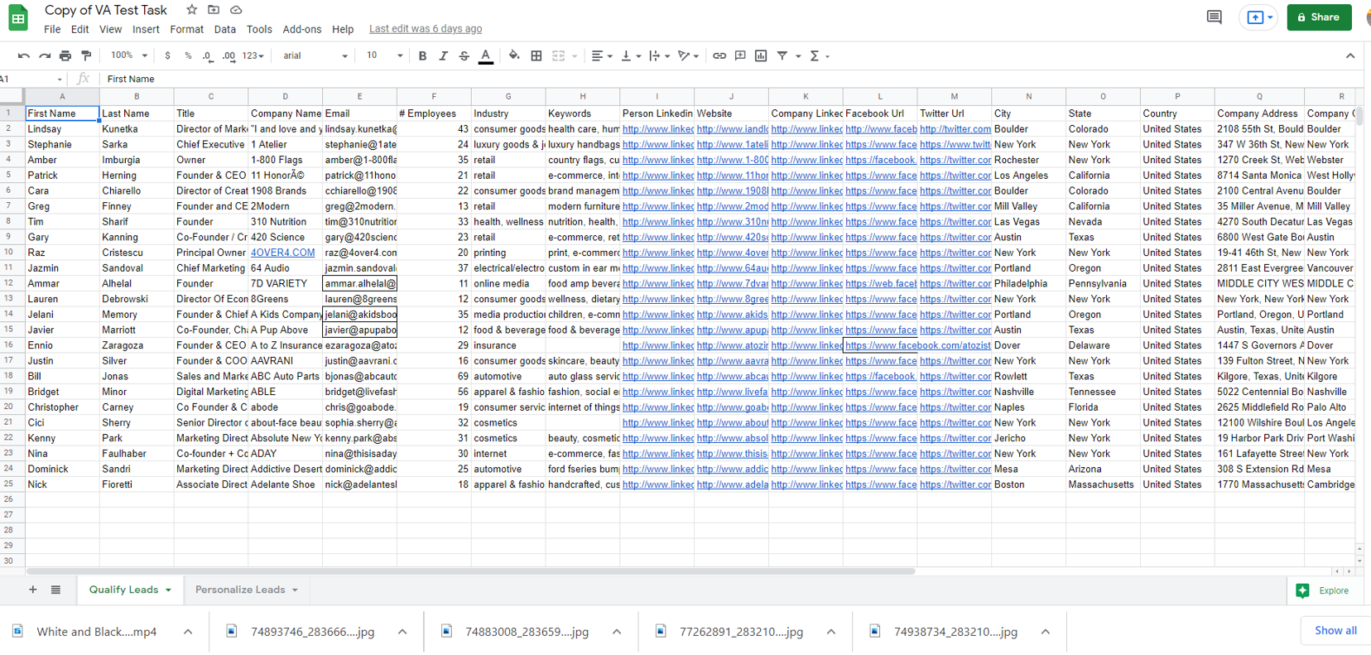Open the facebook.com/atozist link in row 16
Viewport: 1371px width, 655px height.
[918, 345]
